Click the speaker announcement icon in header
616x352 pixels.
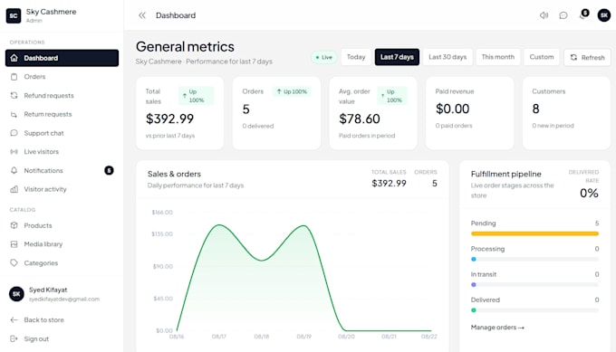(x=544, y=15)
